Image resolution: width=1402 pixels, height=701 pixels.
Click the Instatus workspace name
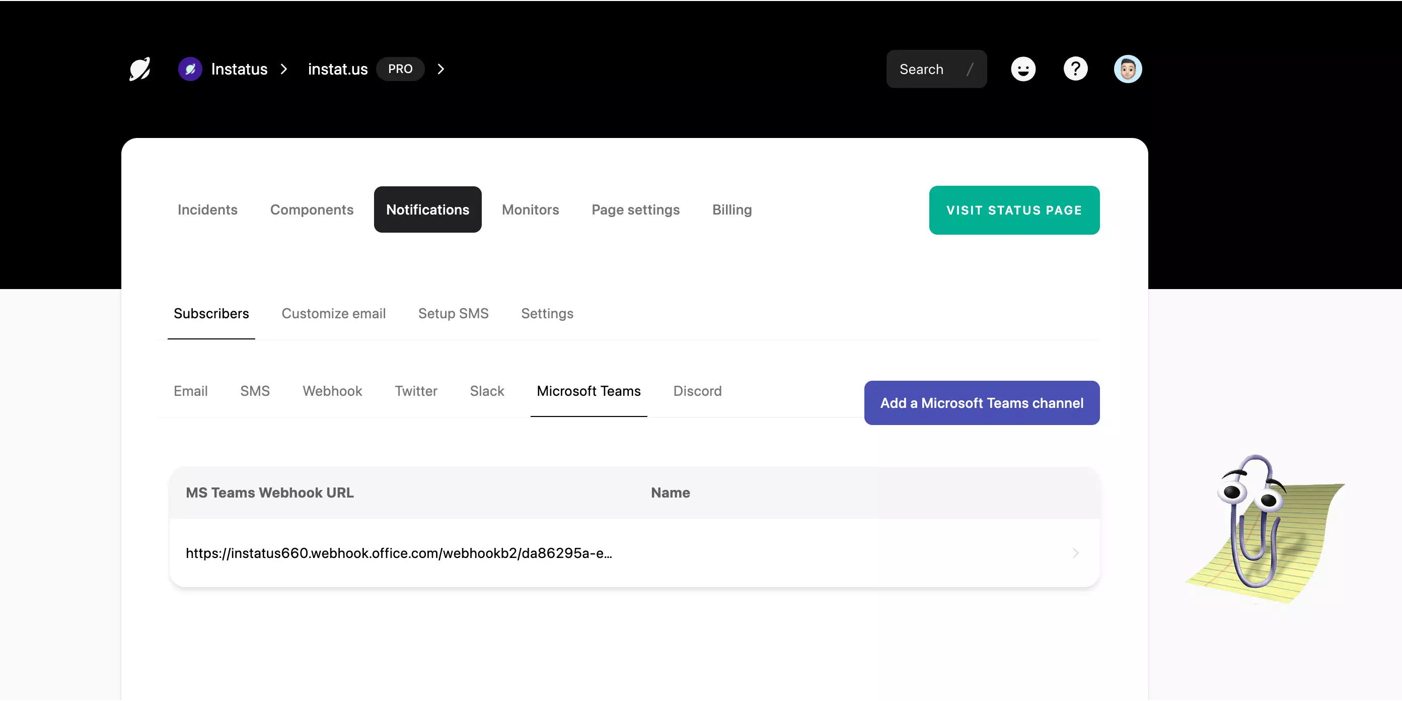pyautogui.click(x=239, y=69)
